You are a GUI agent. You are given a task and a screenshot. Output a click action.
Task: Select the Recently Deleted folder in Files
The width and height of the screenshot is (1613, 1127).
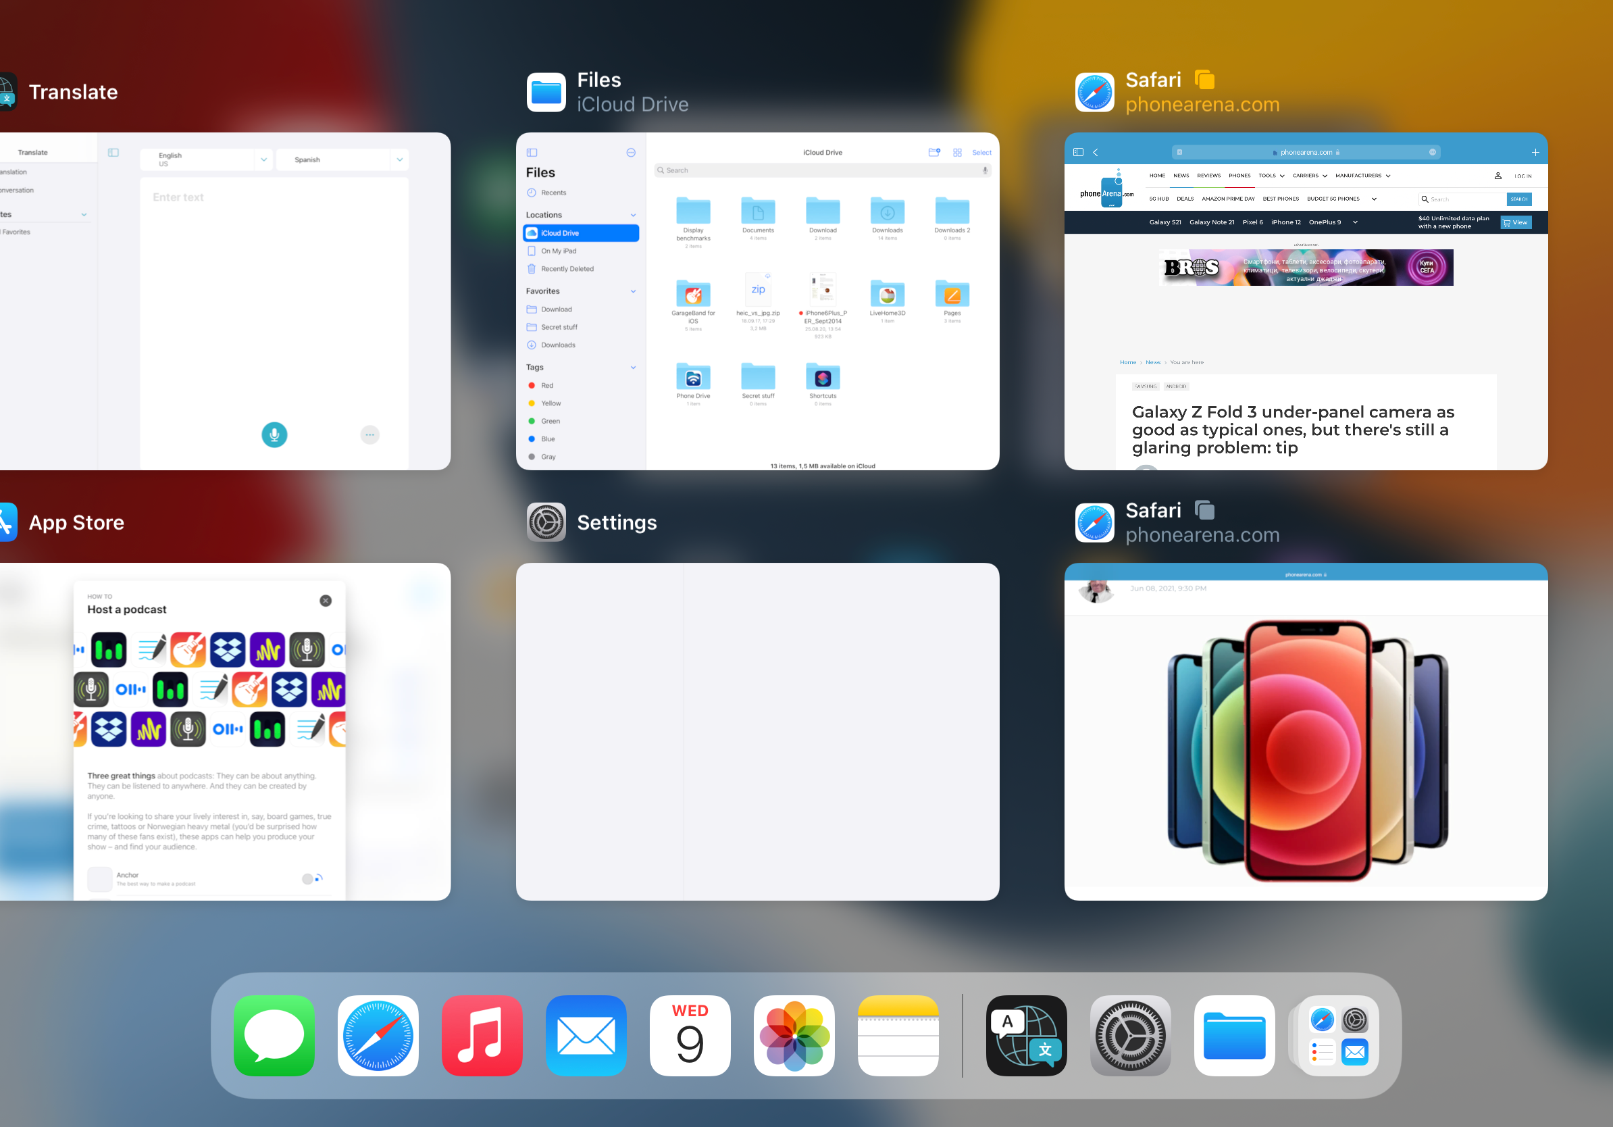[x=567, y=268]
